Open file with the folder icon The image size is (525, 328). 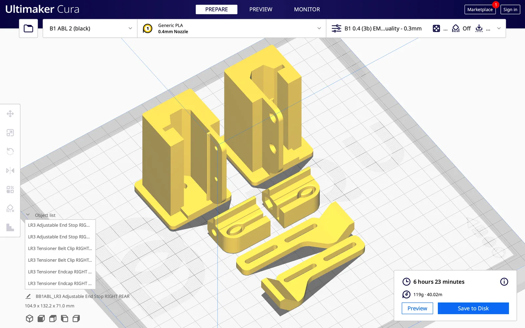pyautogui.click(x=29, y=29)
